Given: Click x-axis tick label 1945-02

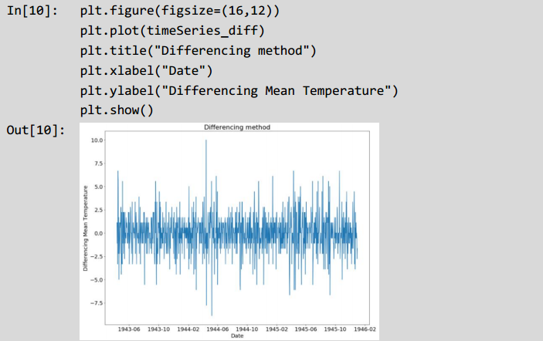Looking at the screenshot, I should tap(277, 329).
